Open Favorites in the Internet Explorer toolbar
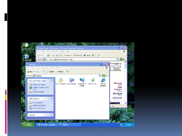 [x=77, y=55]
